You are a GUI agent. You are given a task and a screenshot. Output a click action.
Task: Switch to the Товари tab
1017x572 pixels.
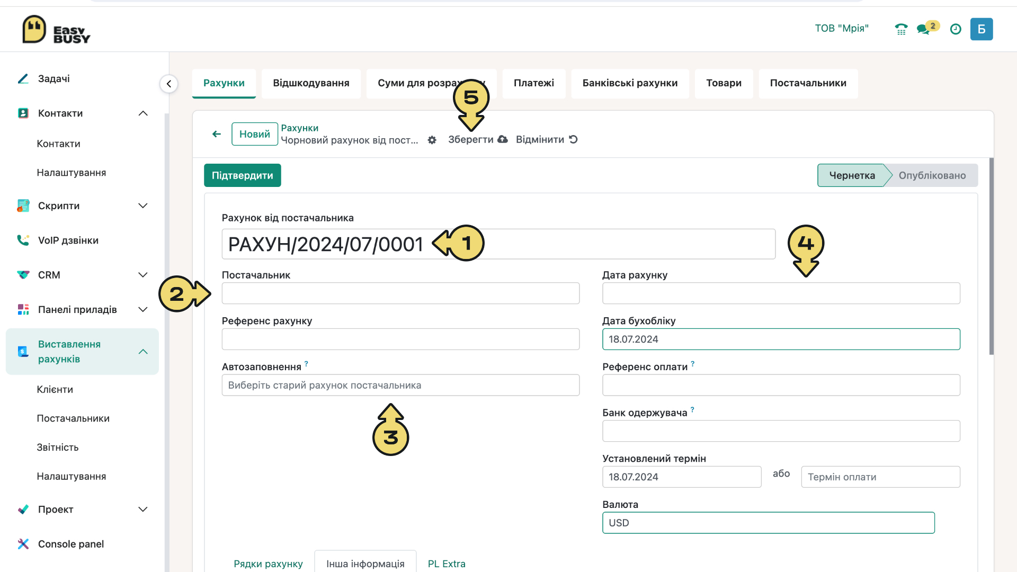(x=724, y=83)
